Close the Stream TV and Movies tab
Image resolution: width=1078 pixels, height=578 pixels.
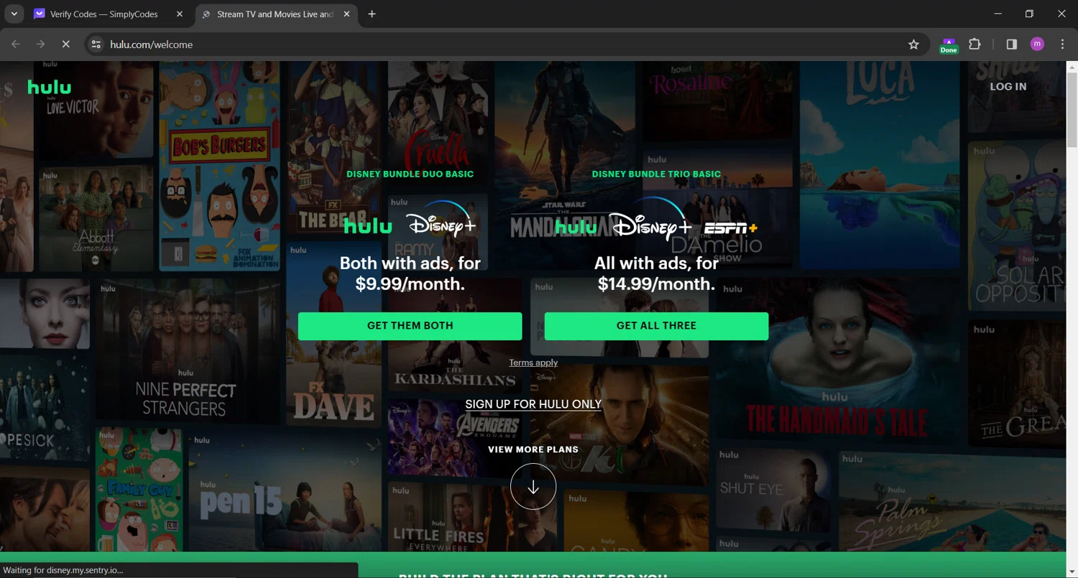coord(346,14)
